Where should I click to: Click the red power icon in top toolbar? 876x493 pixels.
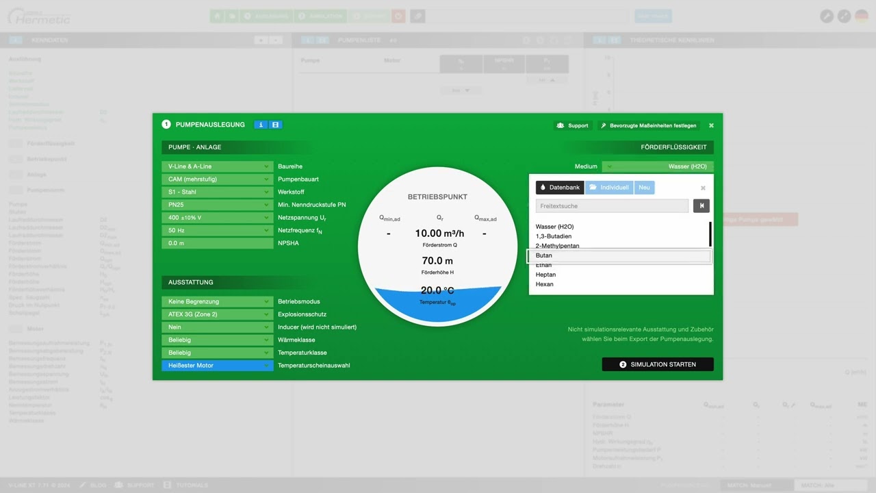point(399,16)
